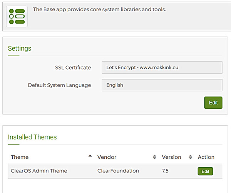Click the Vendor column sort arrows
The width and height of the screenshot is (231, 193).
pyautogui.click(x=154, y=157)
